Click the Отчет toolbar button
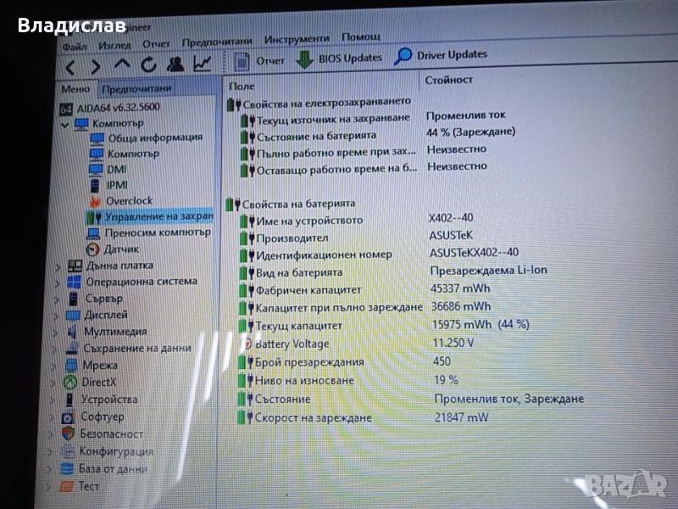Screen dimensions: 678x509 pyautogui.click(x=259, y=61)
